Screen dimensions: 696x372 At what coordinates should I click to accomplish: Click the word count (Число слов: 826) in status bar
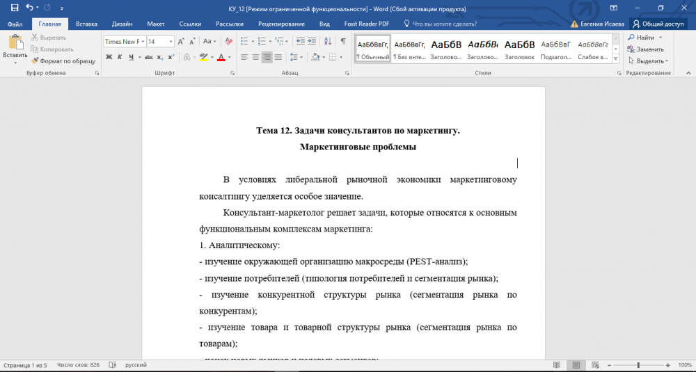pos(78,365)
